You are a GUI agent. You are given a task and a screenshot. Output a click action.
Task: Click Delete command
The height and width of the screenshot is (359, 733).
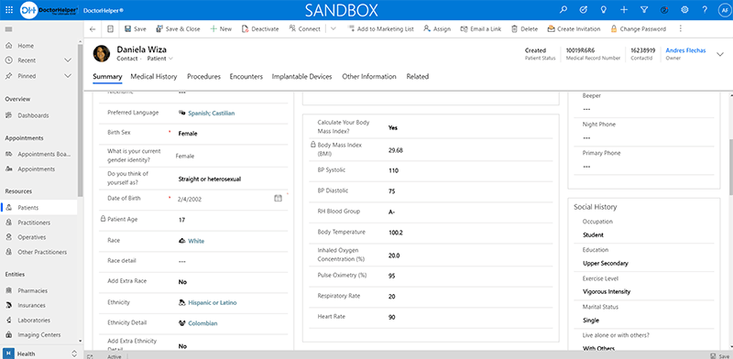(x=524, y=29)
